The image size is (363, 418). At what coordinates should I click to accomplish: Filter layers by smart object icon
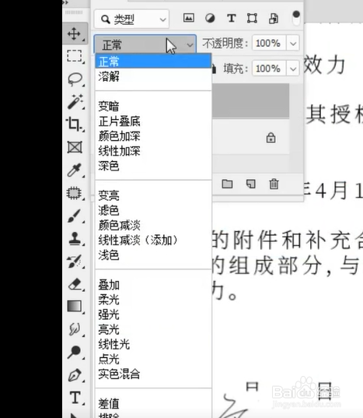coord(274,19)
